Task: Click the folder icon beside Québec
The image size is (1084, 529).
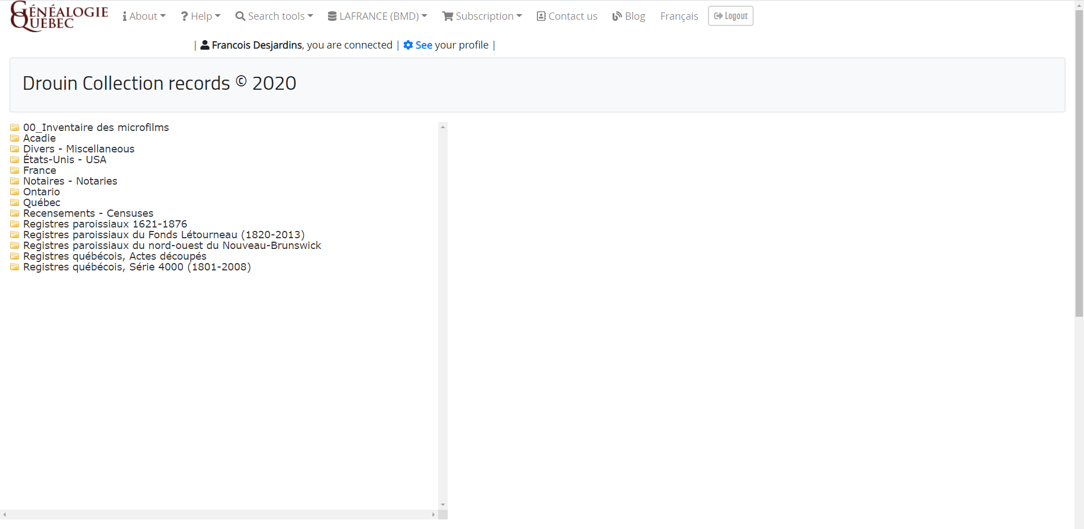Action: tap(15, 203)
